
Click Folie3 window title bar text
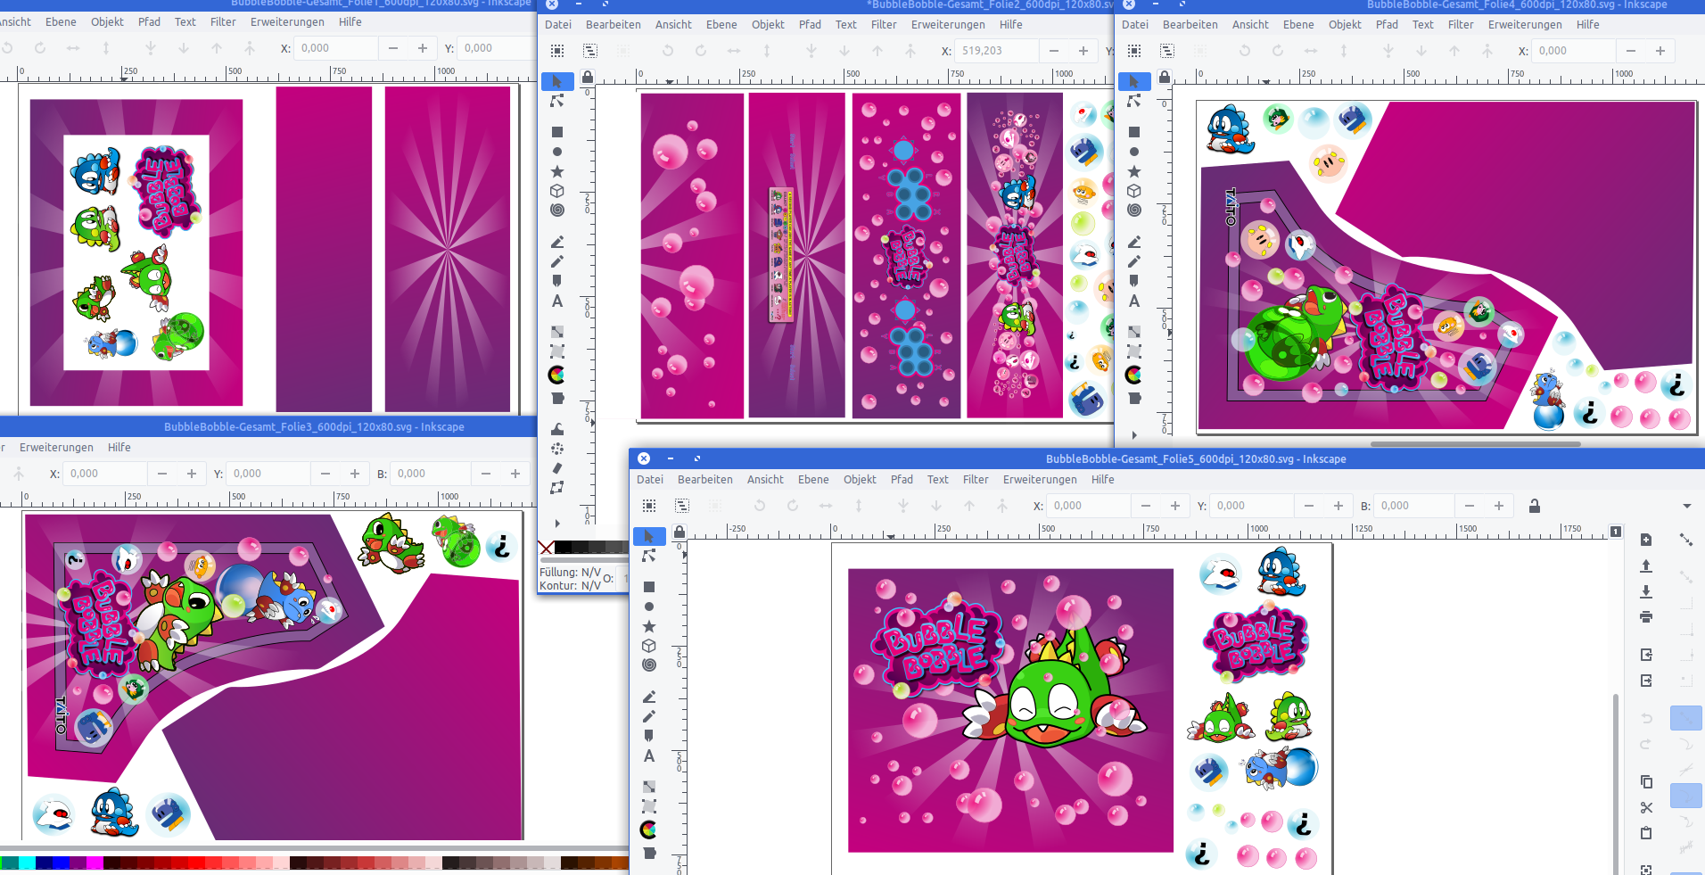pyautogui.click(x=314, y=426)
